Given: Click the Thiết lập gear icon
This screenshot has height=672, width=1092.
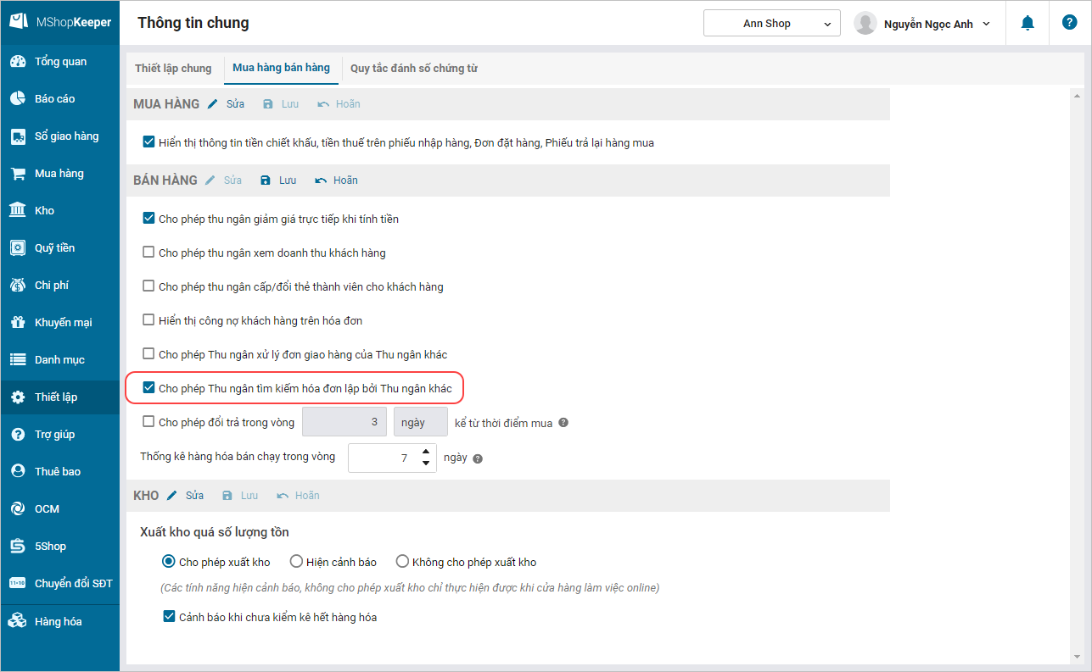Looking at the screenshot, I should (x=18, y=397).
